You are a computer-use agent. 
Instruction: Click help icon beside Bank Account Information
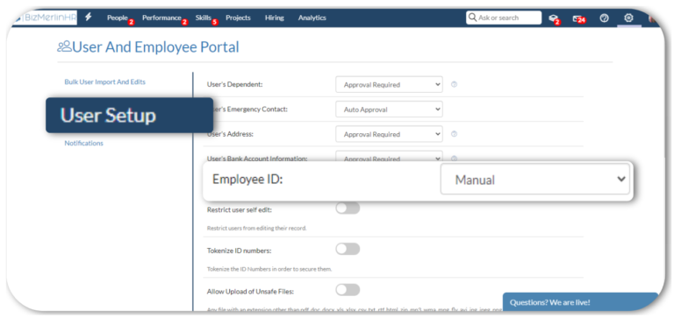[454, 158]
